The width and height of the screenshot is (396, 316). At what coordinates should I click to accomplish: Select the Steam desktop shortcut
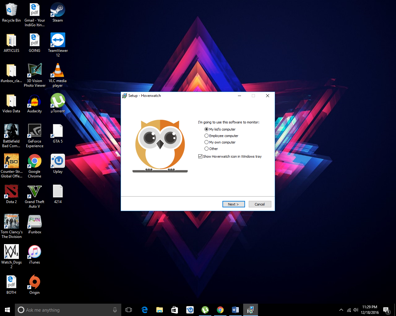coord(58,13)
